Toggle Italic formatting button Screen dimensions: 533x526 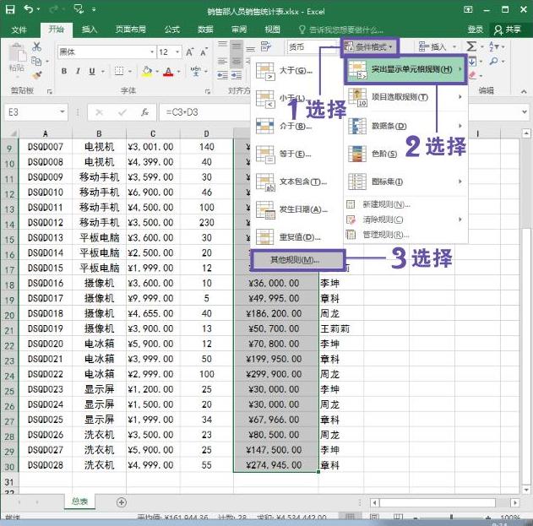(79, 72)
